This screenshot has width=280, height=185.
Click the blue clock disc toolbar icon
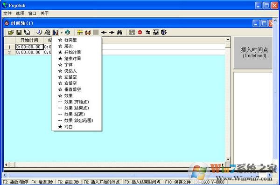tap(39, 32)
